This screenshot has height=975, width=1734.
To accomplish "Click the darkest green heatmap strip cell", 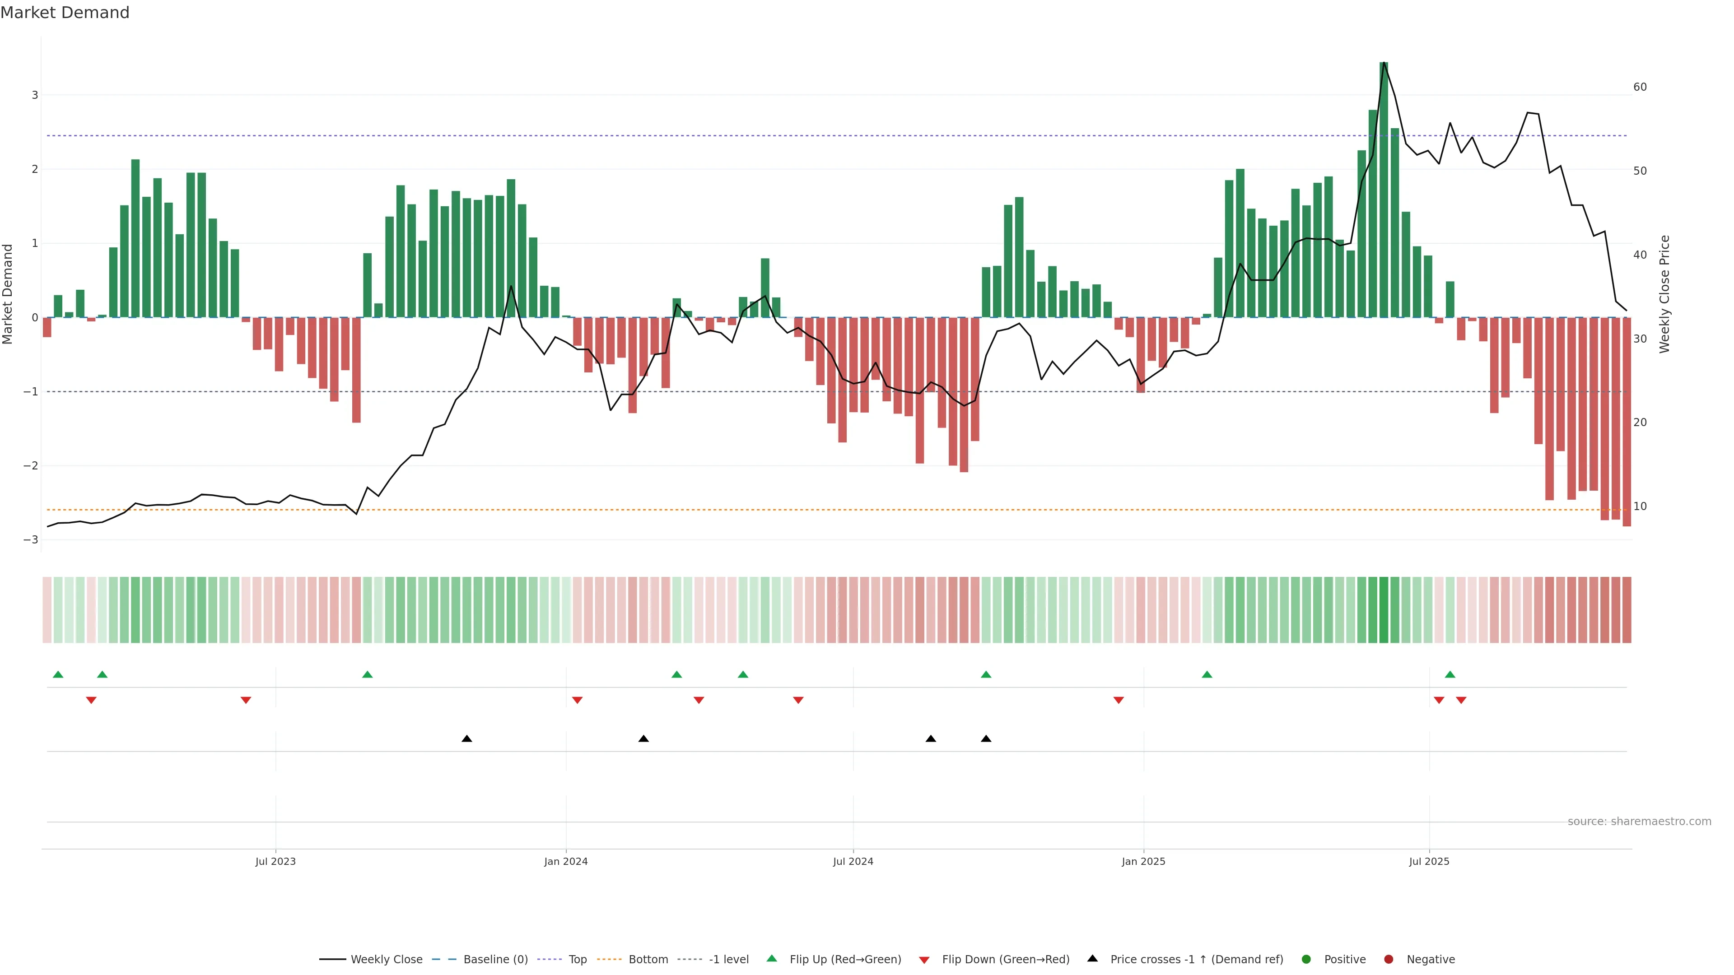I will pos(1383,610).
